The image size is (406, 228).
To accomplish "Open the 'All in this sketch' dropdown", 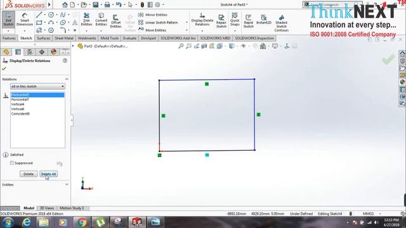I will (x=37, y=86).
